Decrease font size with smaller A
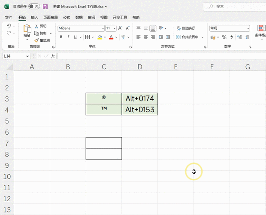The height and width of the screenshot is (215, 266). [x=128, y=28]
